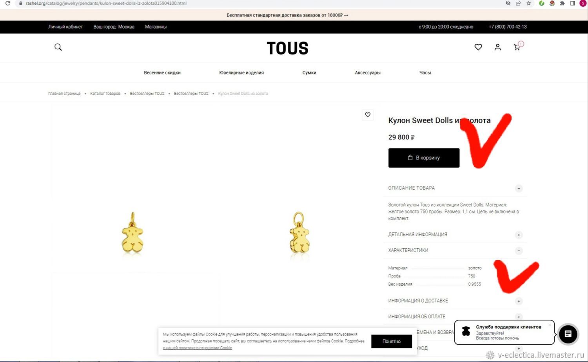Viewport: 588px width, 362px height.
Task: Open the customer support chat bubble button
Action: point(568,334)
